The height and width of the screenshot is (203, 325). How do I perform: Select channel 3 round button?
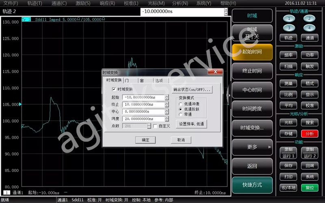coord(289,28)
